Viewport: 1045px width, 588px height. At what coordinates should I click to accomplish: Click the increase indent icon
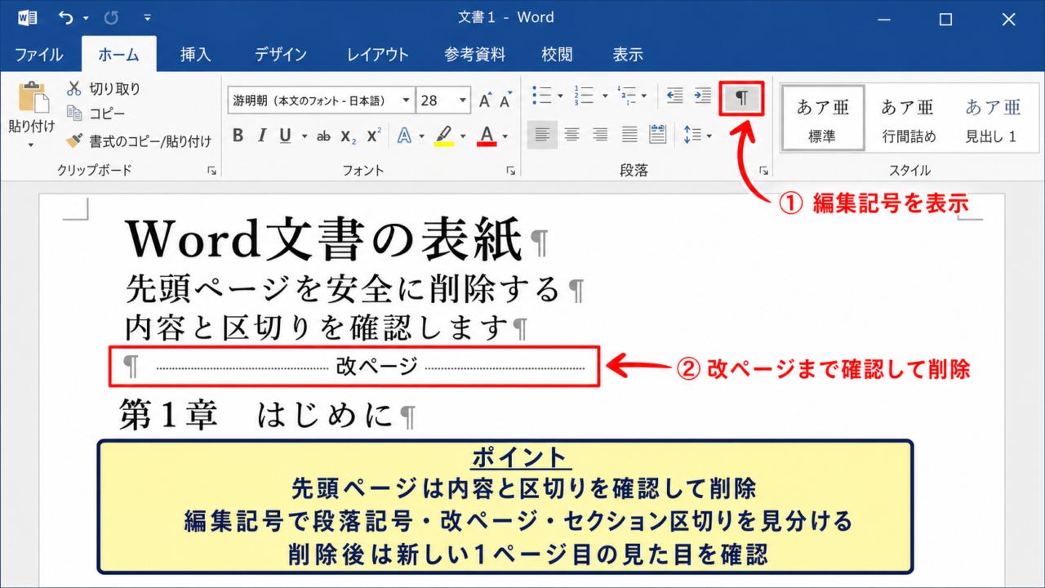703,96
